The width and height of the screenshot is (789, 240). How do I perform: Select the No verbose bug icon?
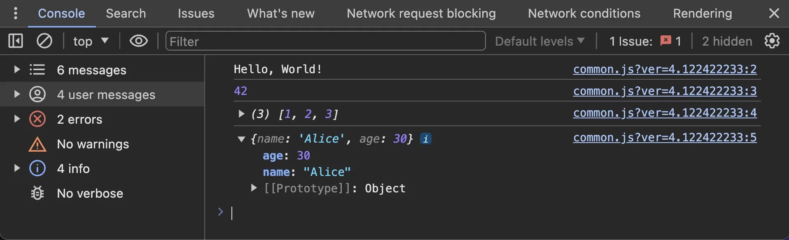tap(37, 193)
